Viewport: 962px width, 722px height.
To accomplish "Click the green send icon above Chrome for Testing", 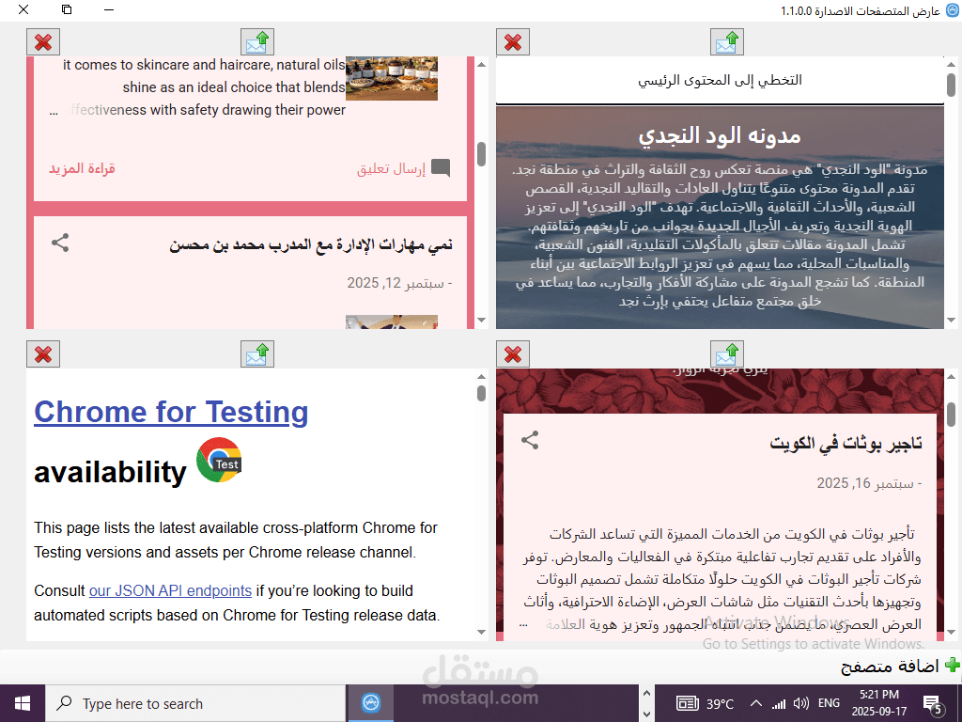I will coord(256,353).
